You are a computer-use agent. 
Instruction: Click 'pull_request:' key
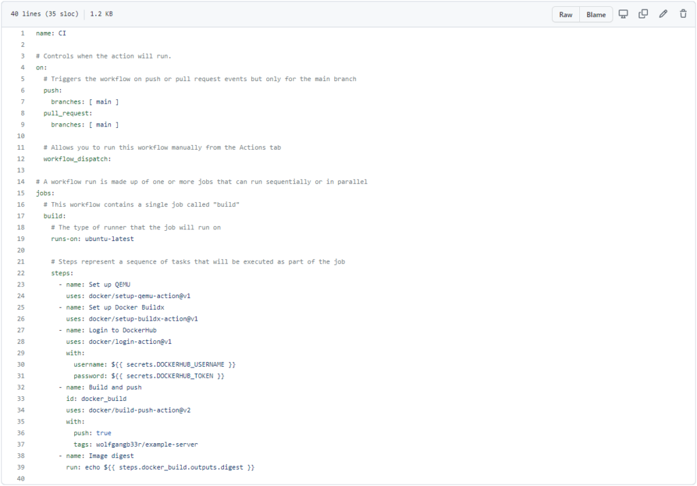67,114
